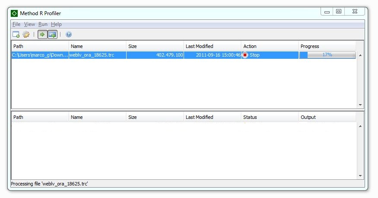The image size is (378, 198).
Task: Click lower list Size column header
Action: [x=155, y=117]
